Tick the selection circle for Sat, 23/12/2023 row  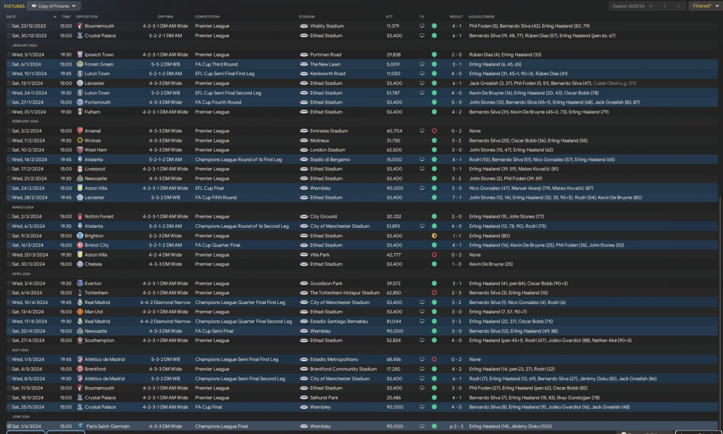(x=9, y=26)
